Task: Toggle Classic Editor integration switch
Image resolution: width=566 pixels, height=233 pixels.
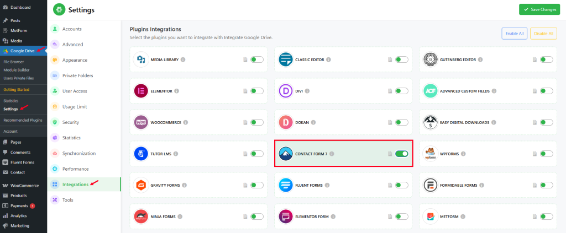Action: pos(402,59)
